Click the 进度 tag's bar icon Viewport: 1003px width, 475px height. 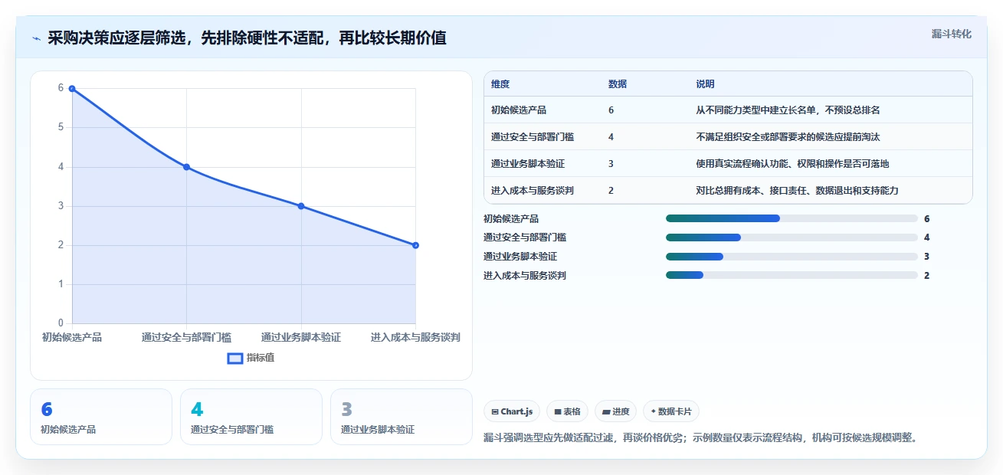606,412
